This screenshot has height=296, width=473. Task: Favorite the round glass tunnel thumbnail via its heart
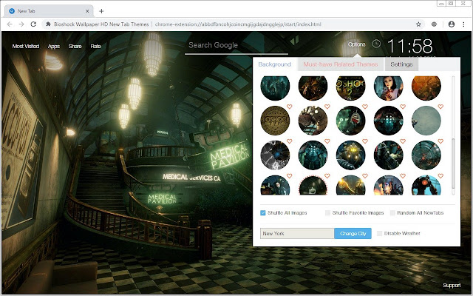440,141
